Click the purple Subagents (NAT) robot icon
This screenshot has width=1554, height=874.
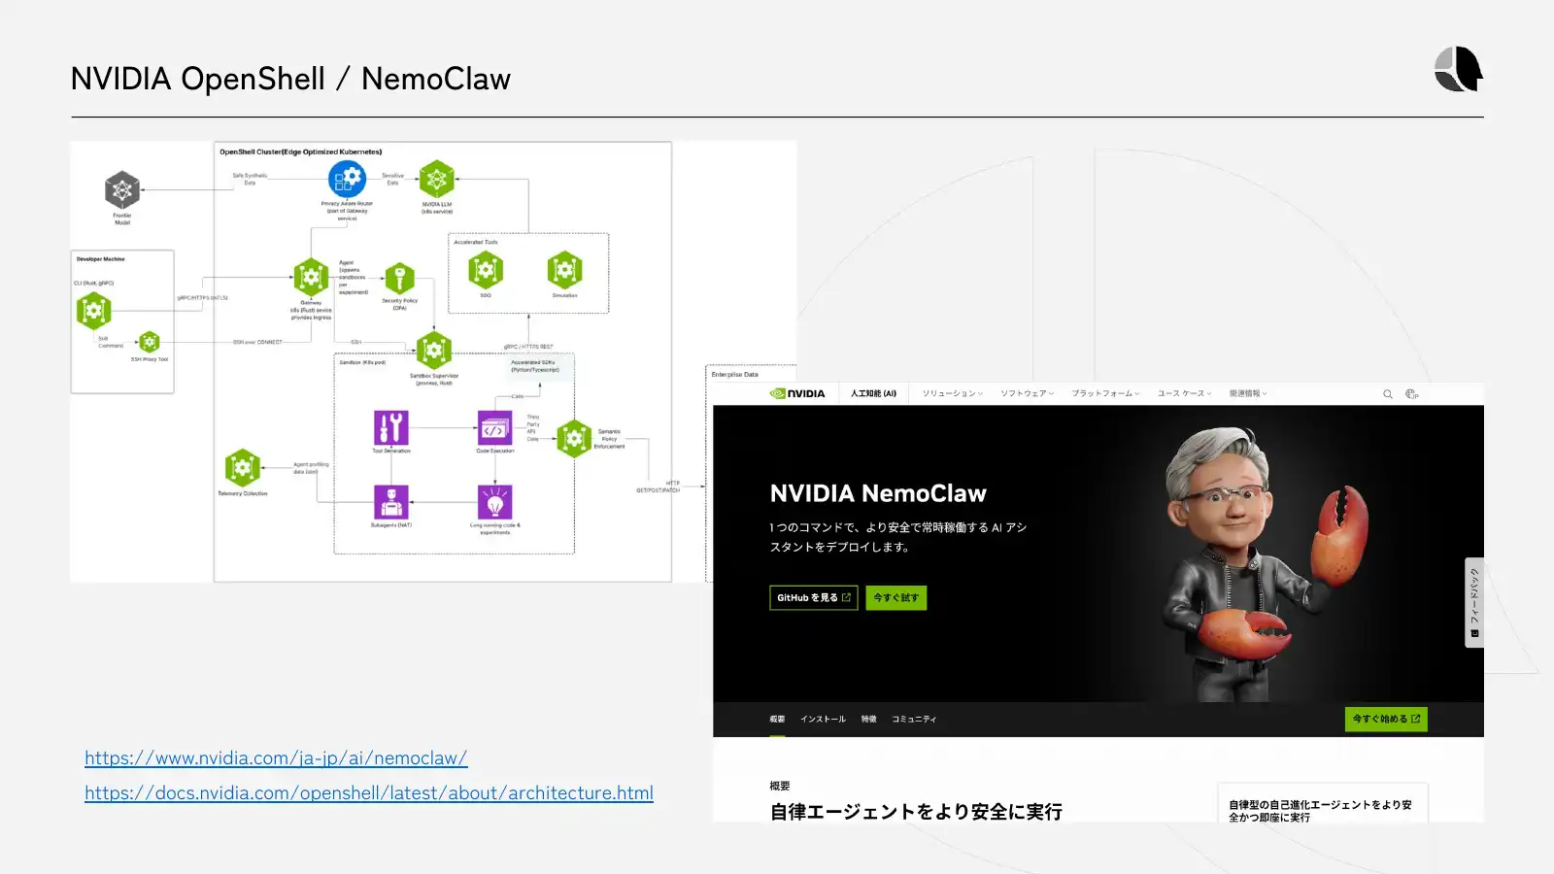tap(391, 502)
